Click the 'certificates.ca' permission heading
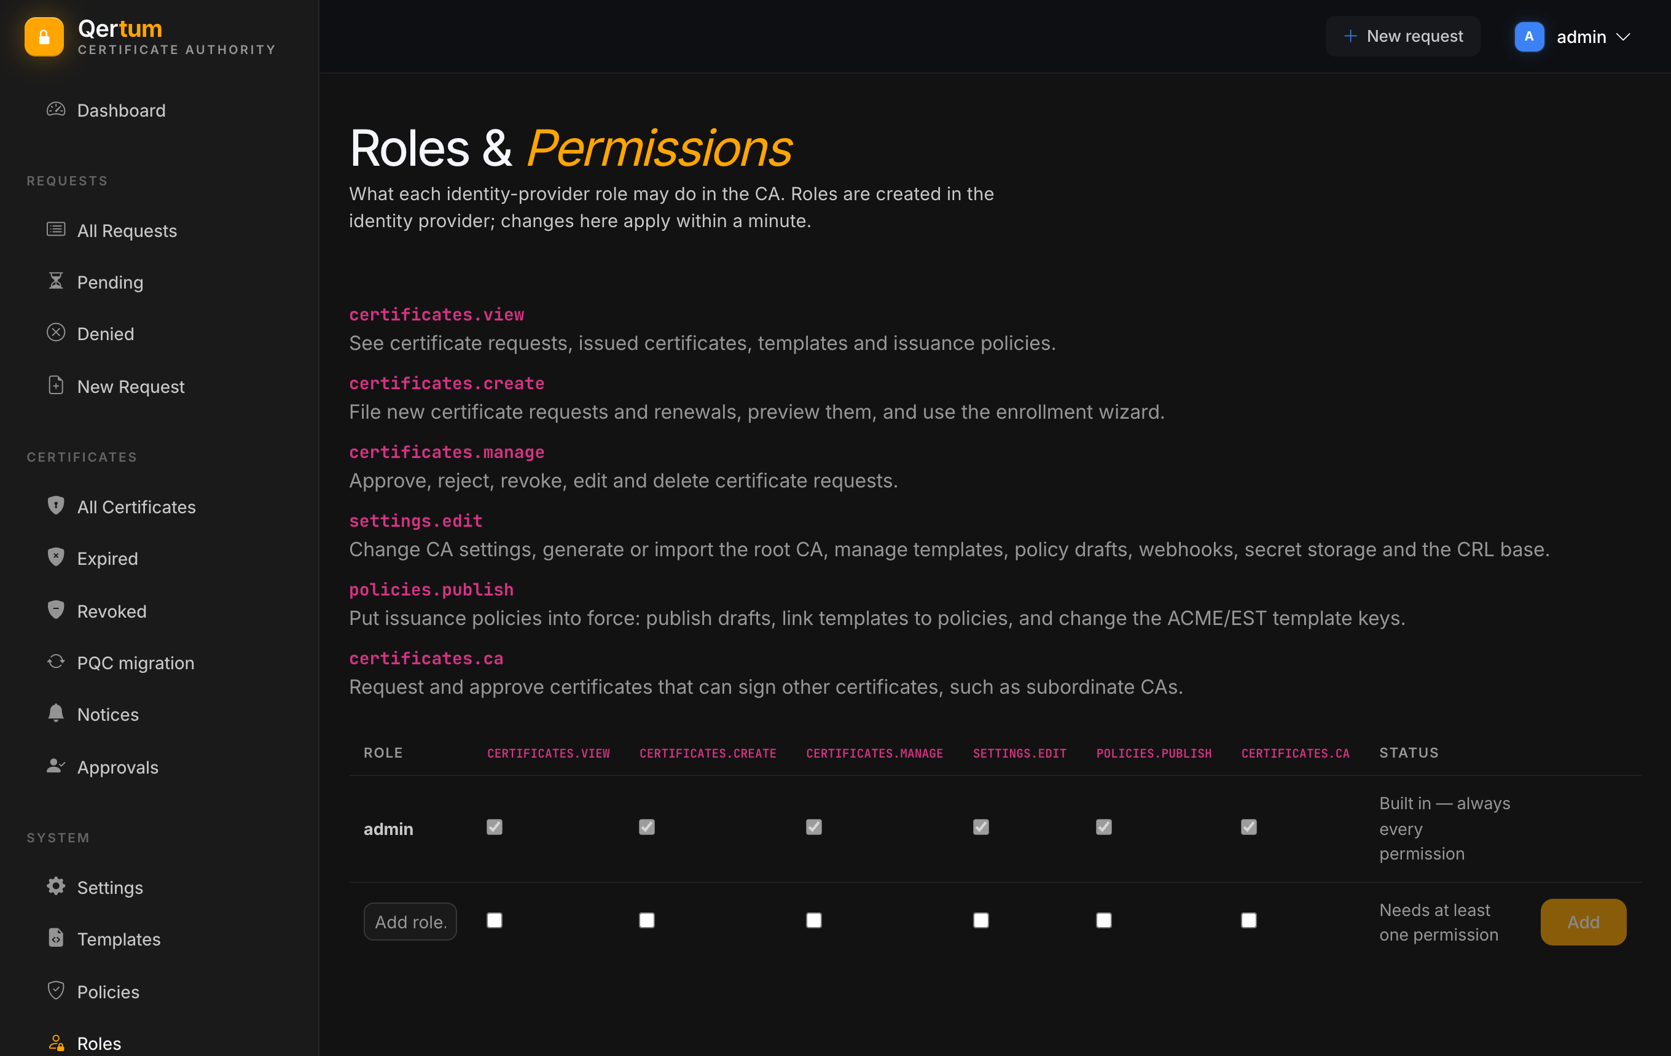Screen dimensions: 1671x1056 click(426, 658)
